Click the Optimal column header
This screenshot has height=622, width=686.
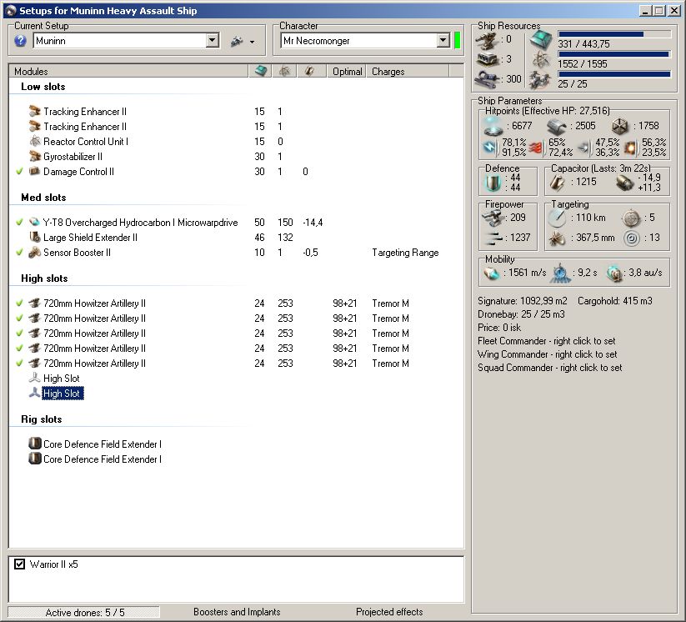pyautogui.click(x=347, y=72)
